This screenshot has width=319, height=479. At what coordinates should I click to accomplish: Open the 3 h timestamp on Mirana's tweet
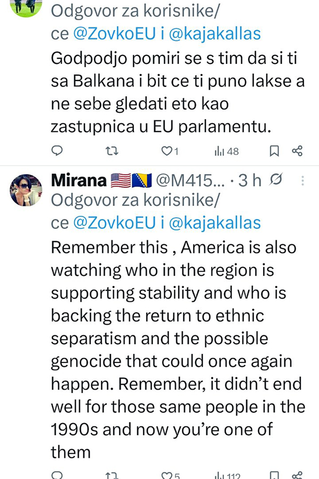click(x=250, y=181)
